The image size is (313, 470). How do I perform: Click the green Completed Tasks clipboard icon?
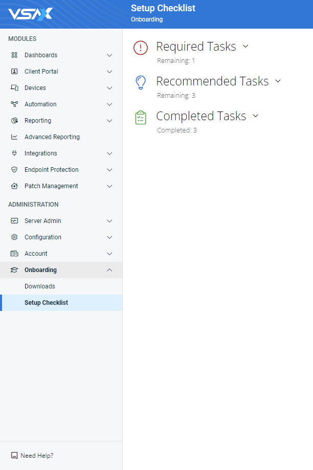141,117
